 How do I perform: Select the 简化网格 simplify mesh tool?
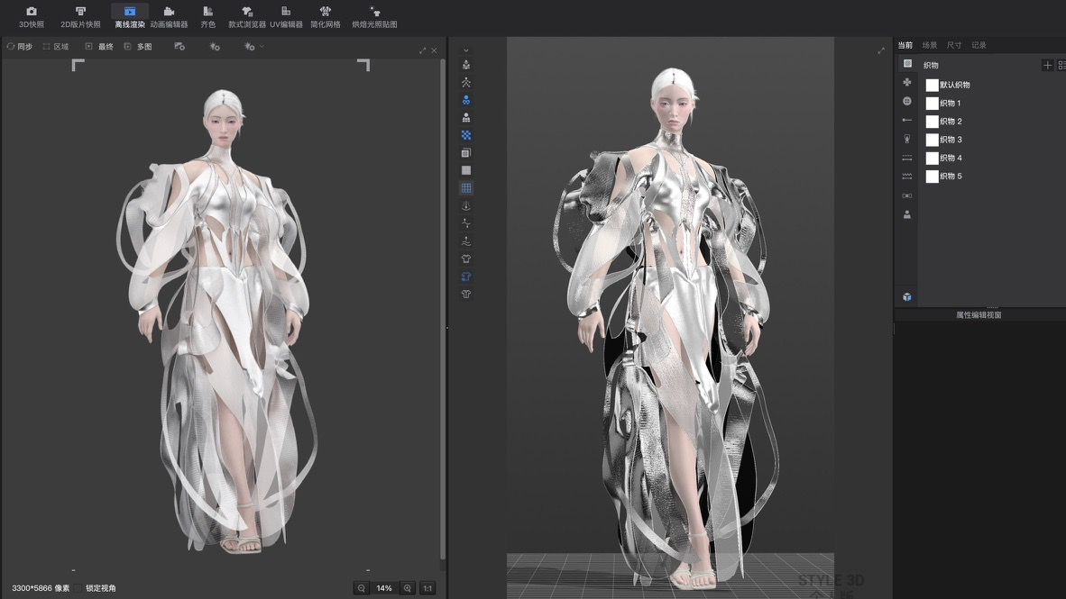[x=325, y=16]
